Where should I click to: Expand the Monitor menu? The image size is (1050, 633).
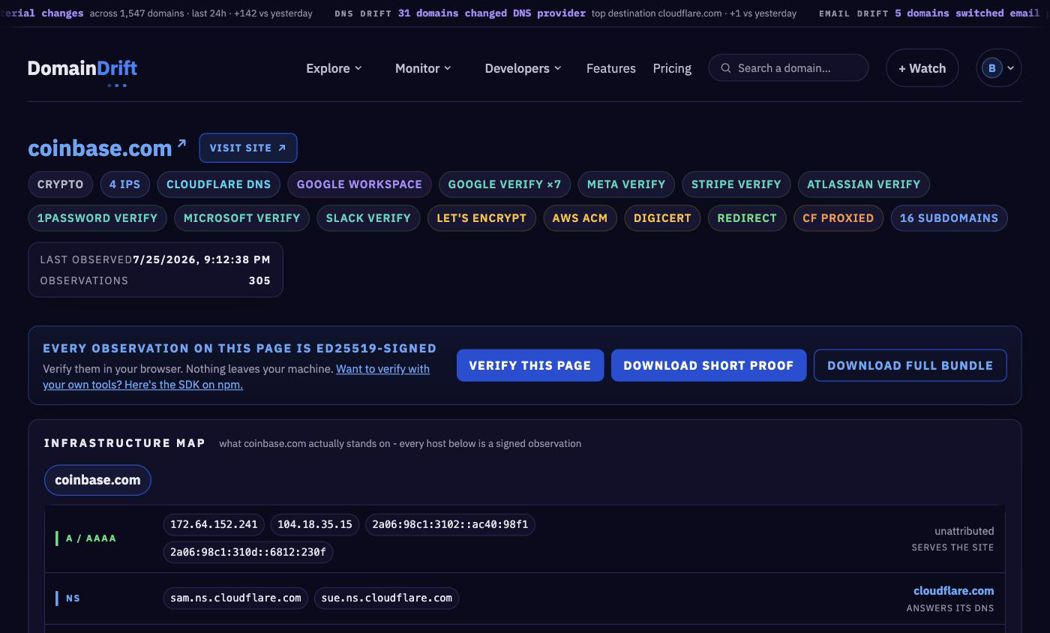pos(423,68)
